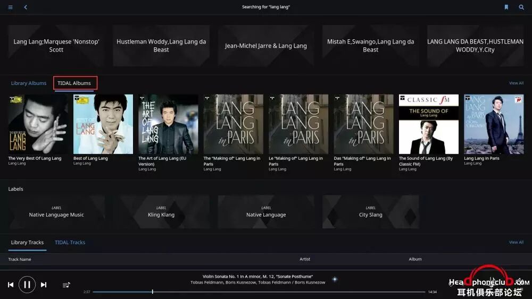Click Best of Lang Lang title text
The image size is (532, 299).
click(x=90, y=158)
